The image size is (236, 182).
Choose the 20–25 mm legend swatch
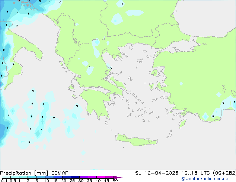pos(66,177)
